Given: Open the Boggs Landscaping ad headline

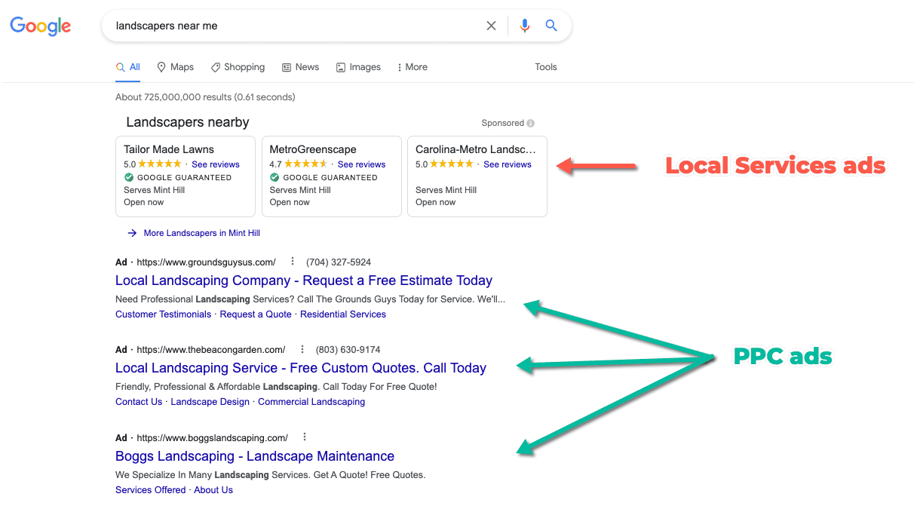Looking at the screenshot, I should pyautogui.click(x=254, y=455).
